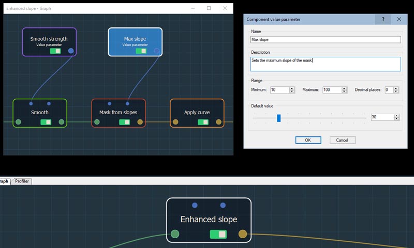Click the Minimum value field

pos(280,90)
